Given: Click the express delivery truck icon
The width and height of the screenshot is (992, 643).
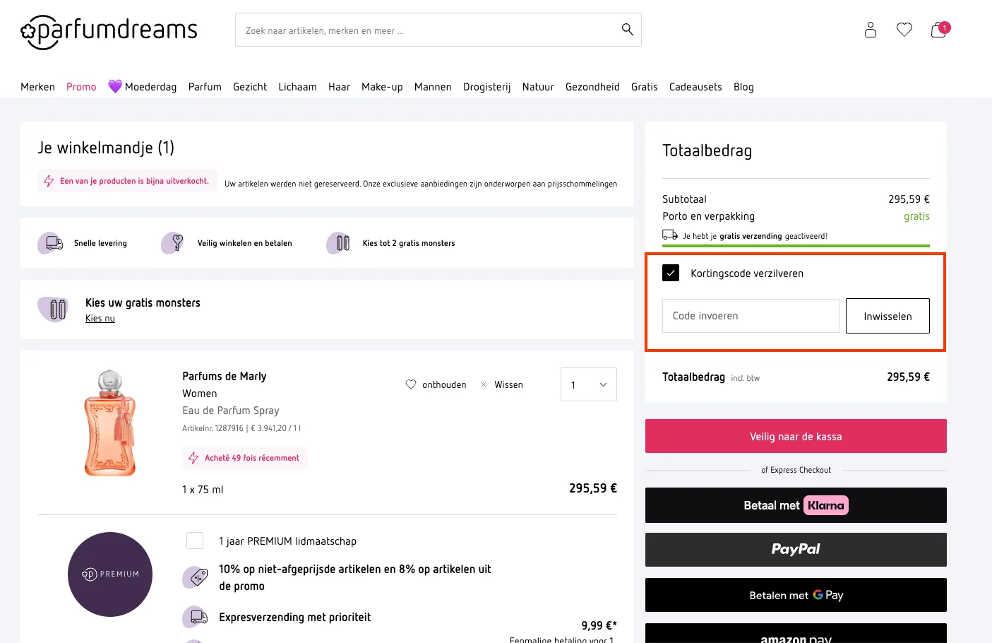Looking at the screenshot, I should (196, 617).
